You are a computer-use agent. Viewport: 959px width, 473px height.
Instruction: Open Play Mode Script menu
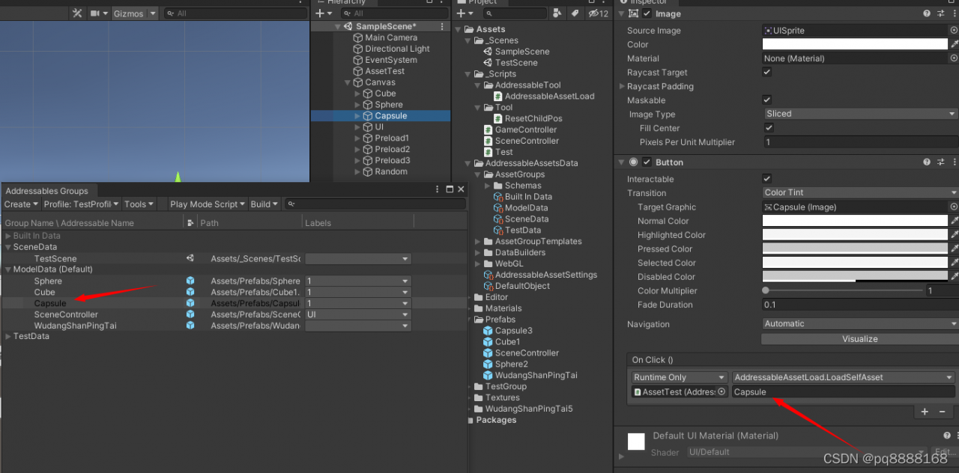point(208,204)
